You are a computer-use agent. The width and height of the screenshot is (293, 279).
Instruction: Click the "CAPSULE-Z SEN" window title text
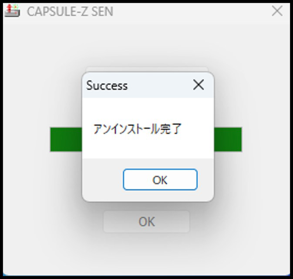coord(70,11)
